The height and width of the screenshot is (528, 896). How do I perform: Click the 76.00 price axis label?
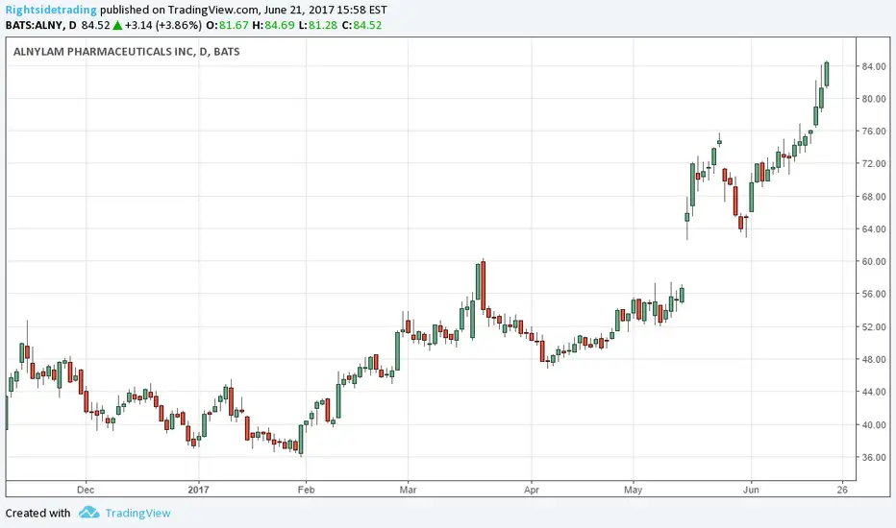[874, 132]
